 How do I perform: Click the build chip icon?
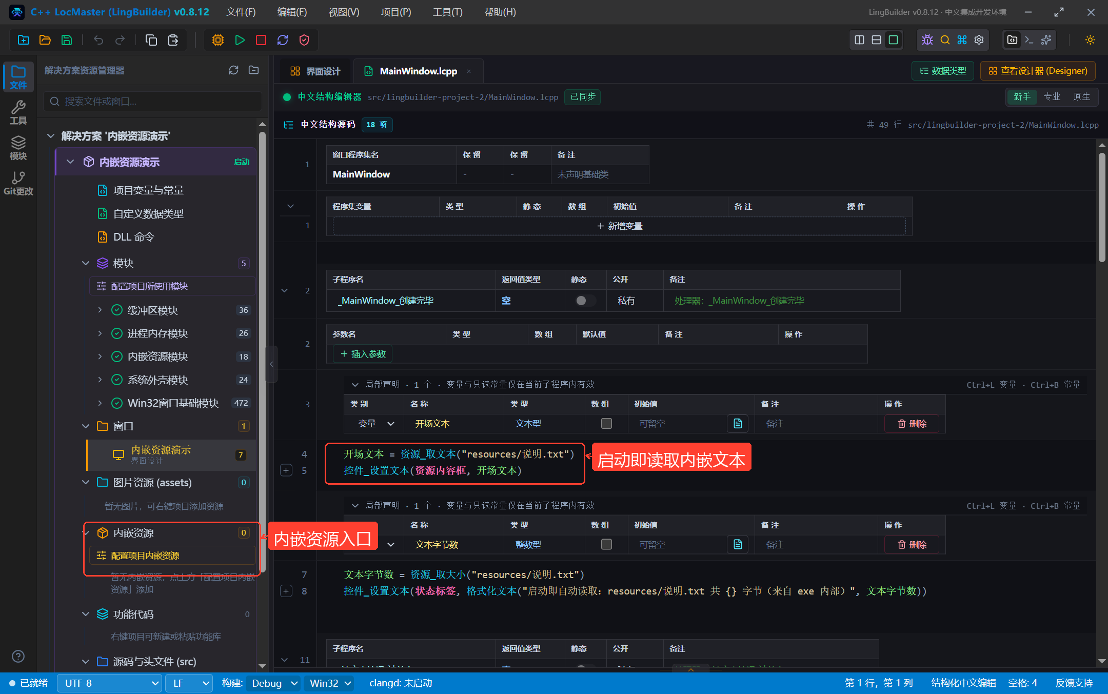218,40
